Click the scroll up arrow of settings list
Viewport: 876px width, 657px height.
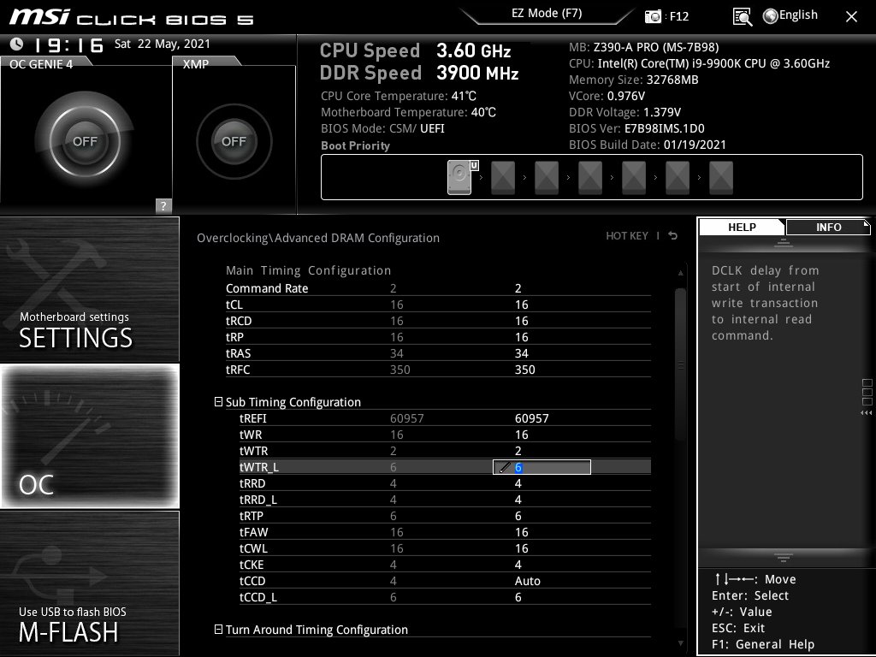point(680,273)
